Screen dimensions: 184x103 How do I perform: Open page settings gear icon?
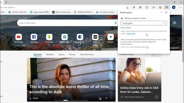tap(175, 23)
